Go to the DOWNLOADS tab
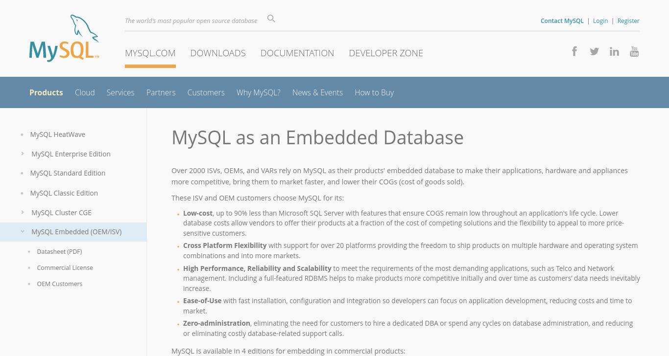Image resolution: width=669 pixels, height=356 pixels. pos(218,53)
